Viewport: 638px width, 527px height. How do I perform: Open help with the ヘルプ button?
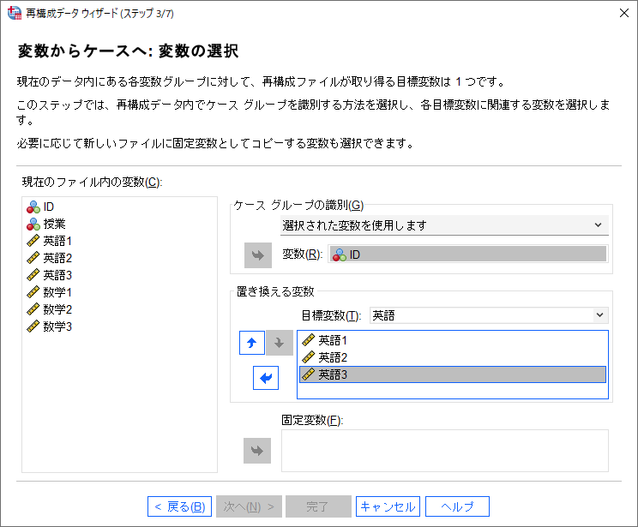click(x=457, y=506)
